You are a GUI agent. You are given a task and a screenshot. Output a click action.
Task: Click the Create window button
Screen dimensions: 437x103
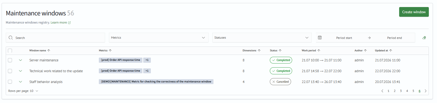click(414, 12)
